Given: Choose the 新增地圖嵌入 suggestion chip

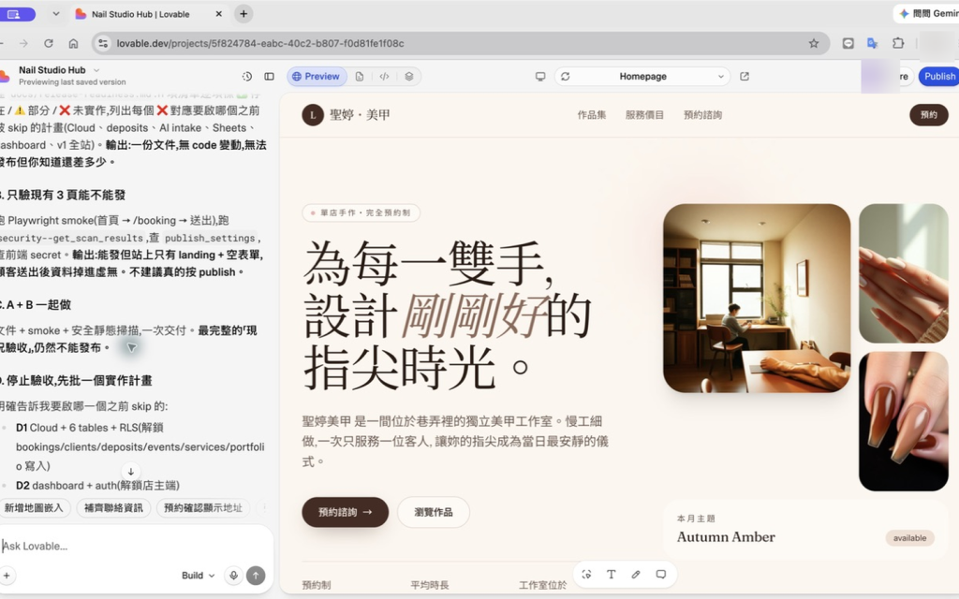Looking at the screenshot, I should coord(35,508).
